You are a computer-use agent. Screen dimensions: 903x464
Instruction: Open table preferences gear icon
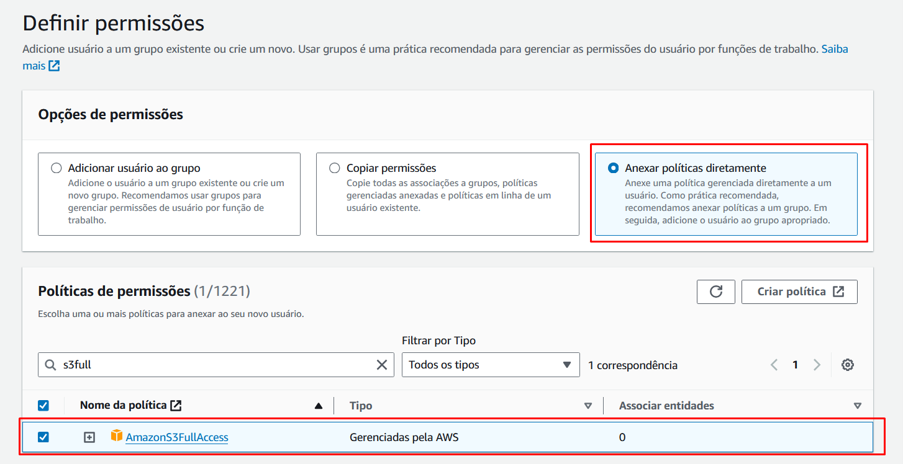[x=847, y=365]
